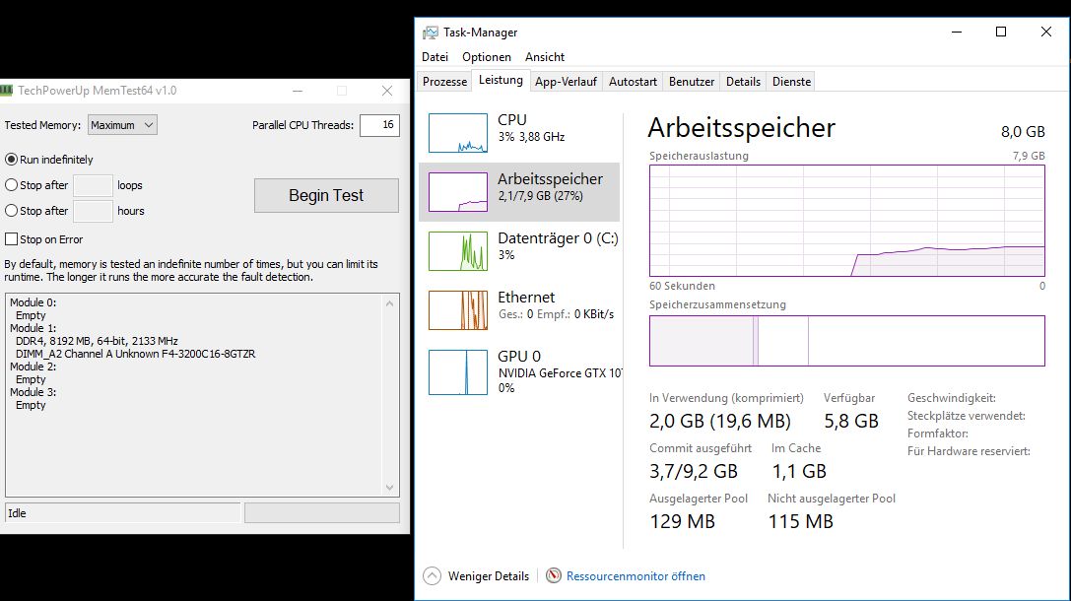Click the 'DDR4, 8192 MB, 64-bit, 2133 MHz' line
1071x601 pixels.
[x=97, y=341]
